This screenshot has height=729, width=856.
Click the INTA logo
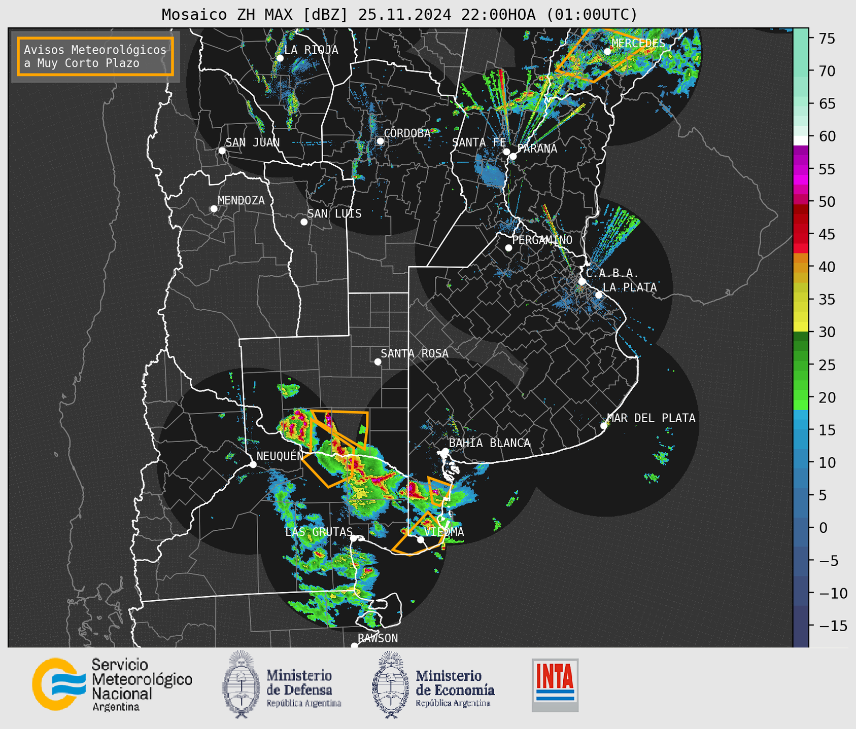coord(555,685)
